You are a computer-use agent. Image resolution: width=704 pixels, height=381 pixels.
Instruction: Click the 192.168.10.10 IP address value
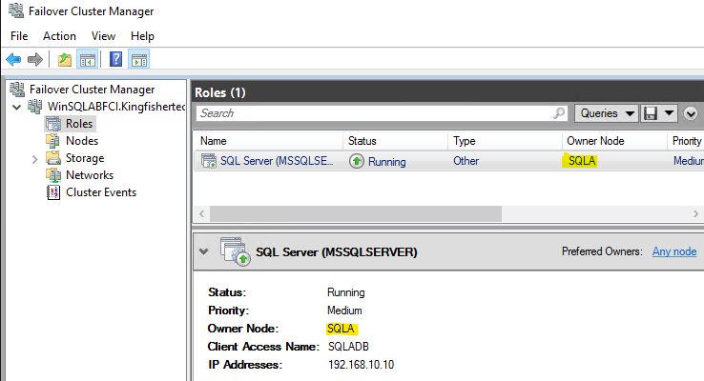(361, 365)
